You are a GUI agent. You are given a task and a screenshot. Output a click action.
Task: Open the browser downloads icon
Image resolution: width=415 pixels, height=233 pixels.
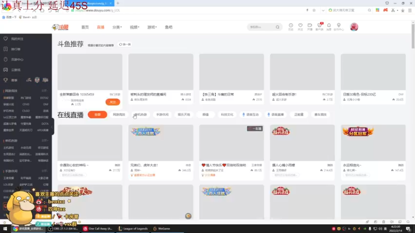tap(403, 10)
